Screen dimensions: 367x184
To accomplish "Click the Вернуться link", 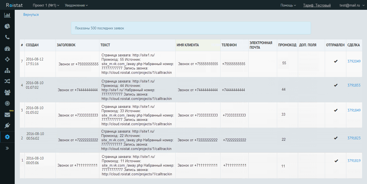I will (31, 15).
